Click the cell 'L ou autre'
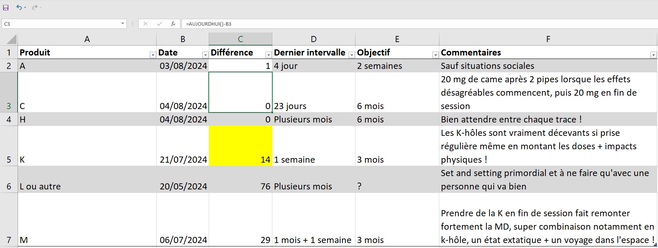The image size is (658, 248). (x=87, y=179)
